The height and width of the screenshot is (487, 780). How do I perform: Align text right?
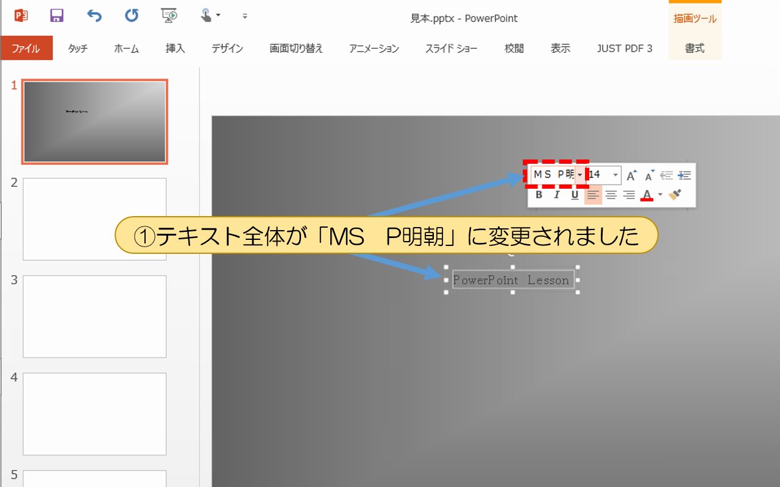629,195
